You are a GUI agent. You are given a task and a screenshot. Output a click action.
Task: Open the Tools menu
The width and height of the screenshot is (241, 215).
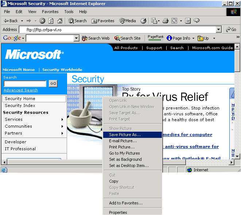tap(69, 12)
